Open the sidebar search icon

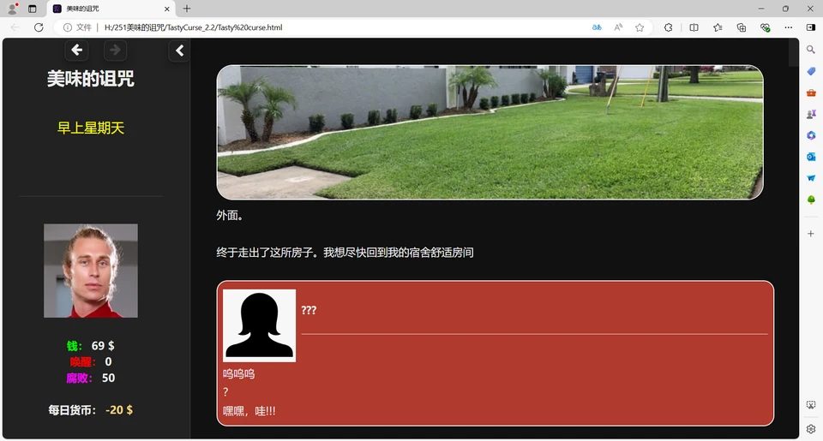point(811,51)
